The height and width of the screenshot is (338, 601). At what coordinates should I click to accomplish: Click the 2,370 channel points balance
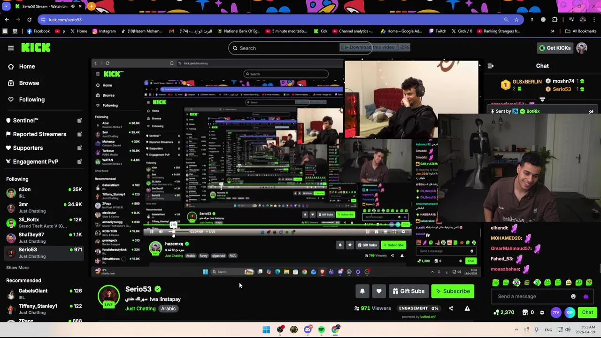coord(504,313)
